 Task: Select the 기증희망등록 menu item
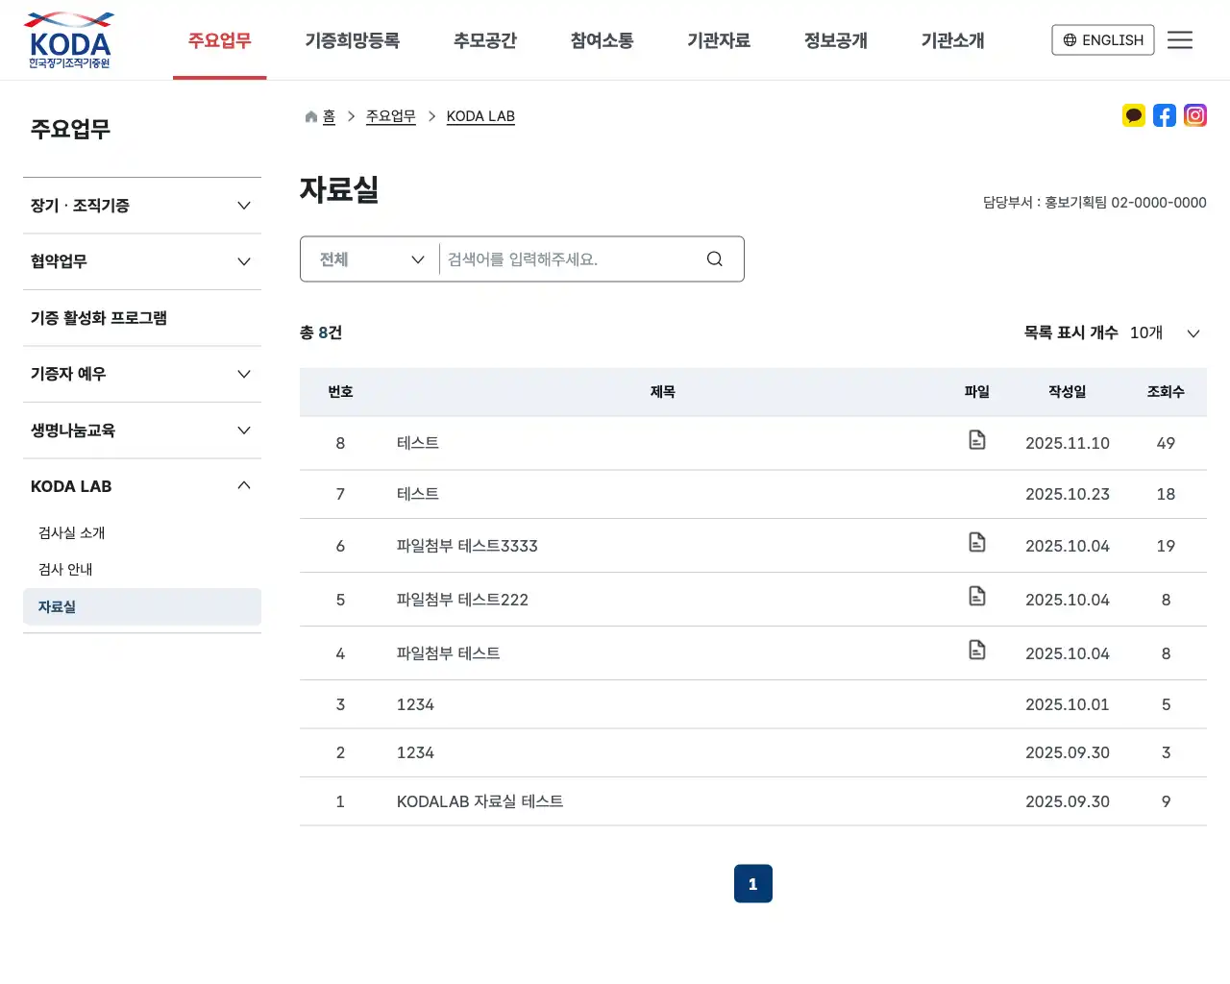[x=352, y=40]
